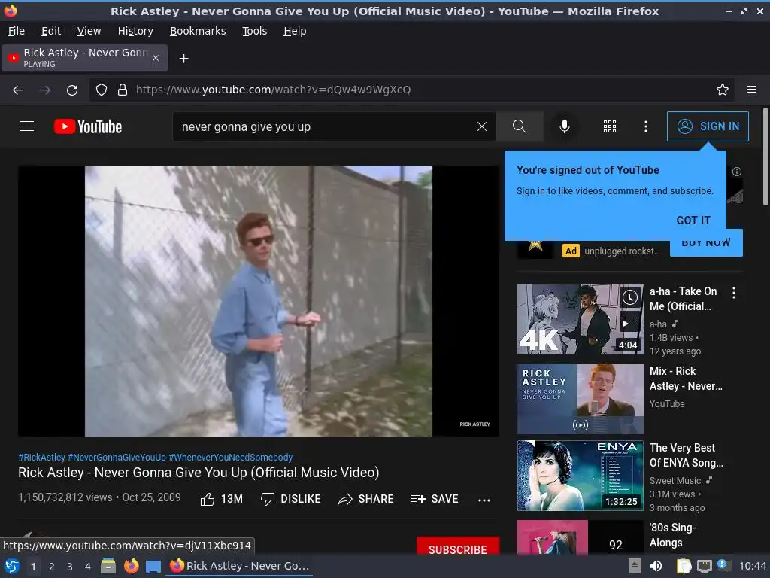Open the #RickAstley hashtag link
Image resolution: width=770 pixels, height=578 pixels.
[42, 457]
